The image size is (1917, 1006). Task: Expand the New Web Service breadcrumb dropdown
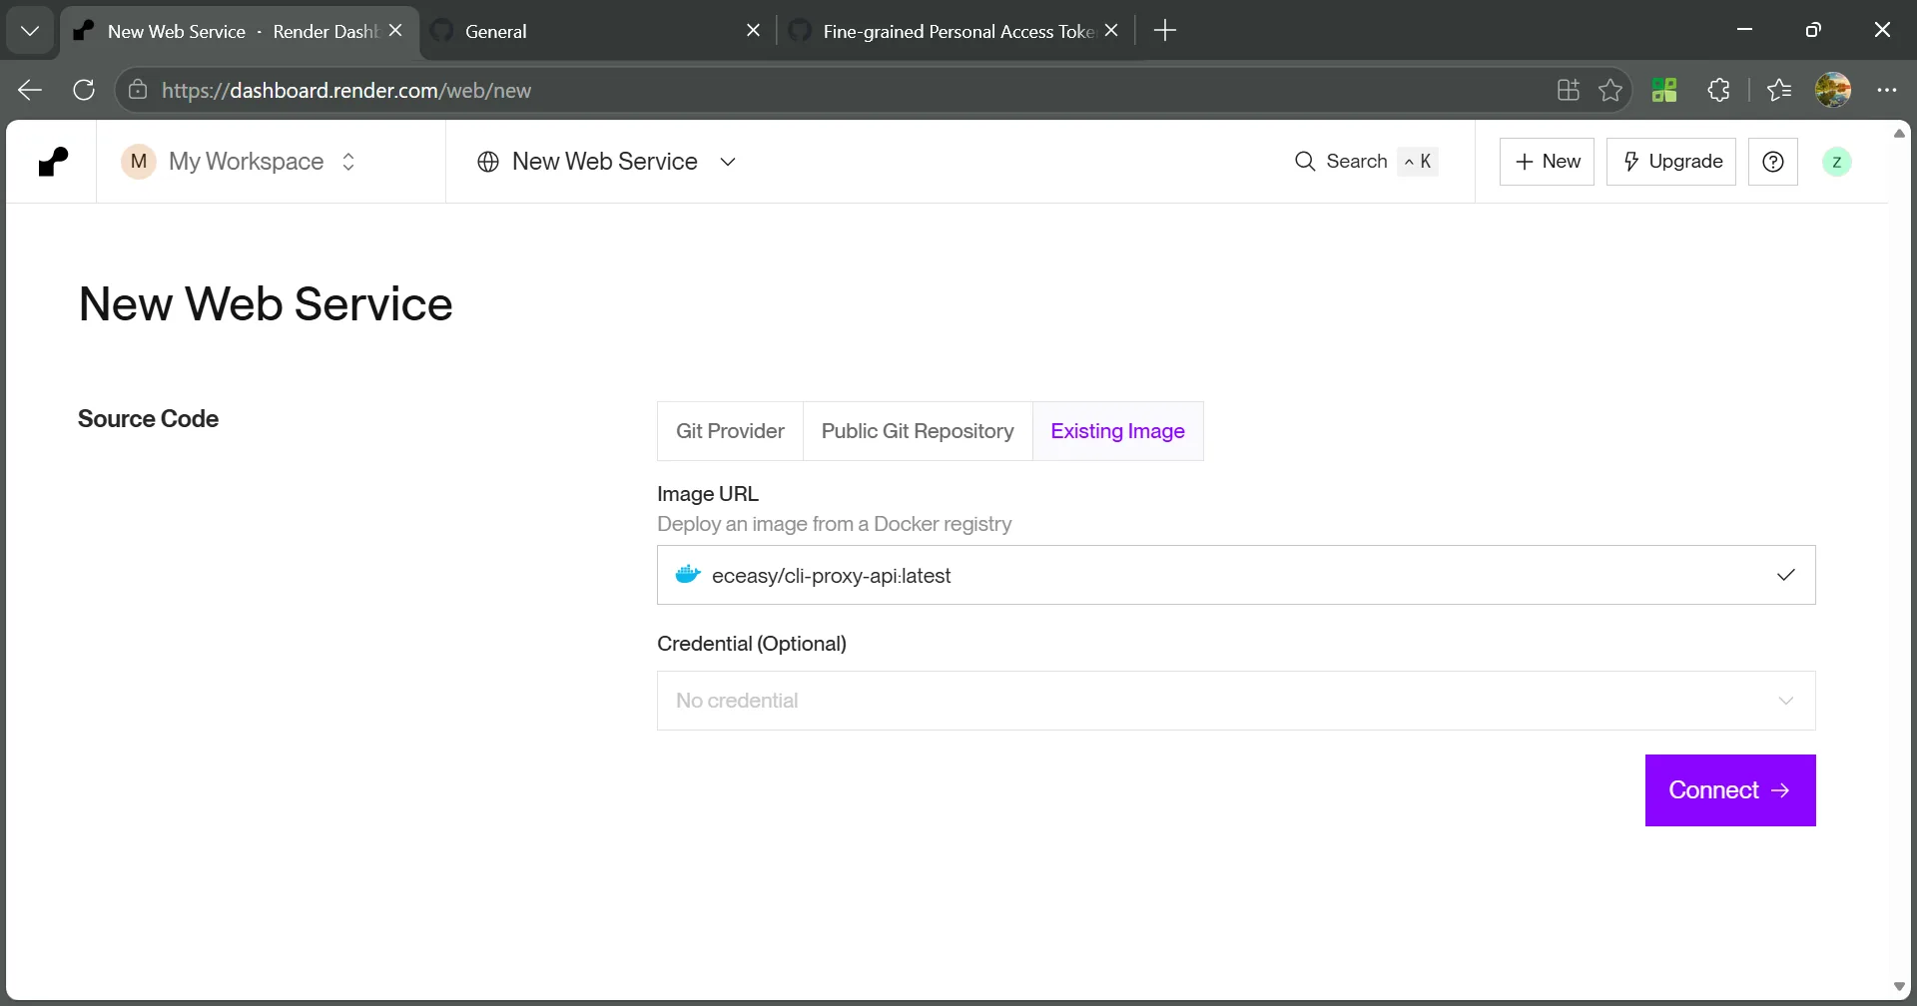728,162
